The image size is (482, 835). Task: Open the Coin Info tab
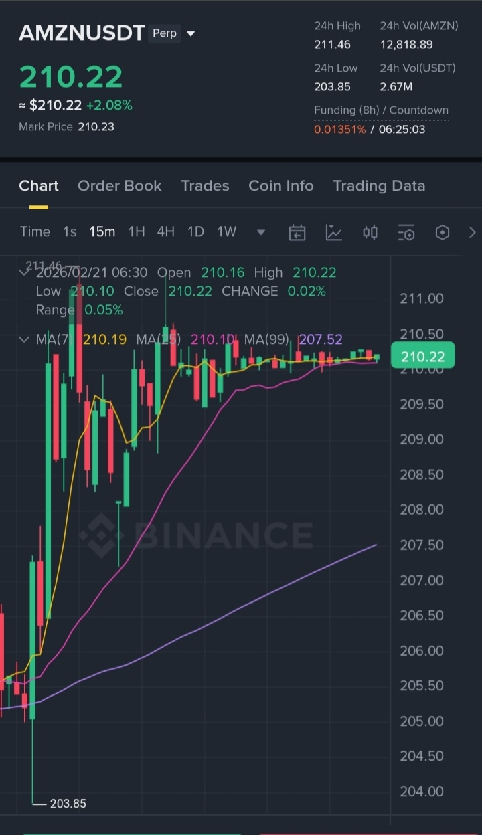pos(281,186)
